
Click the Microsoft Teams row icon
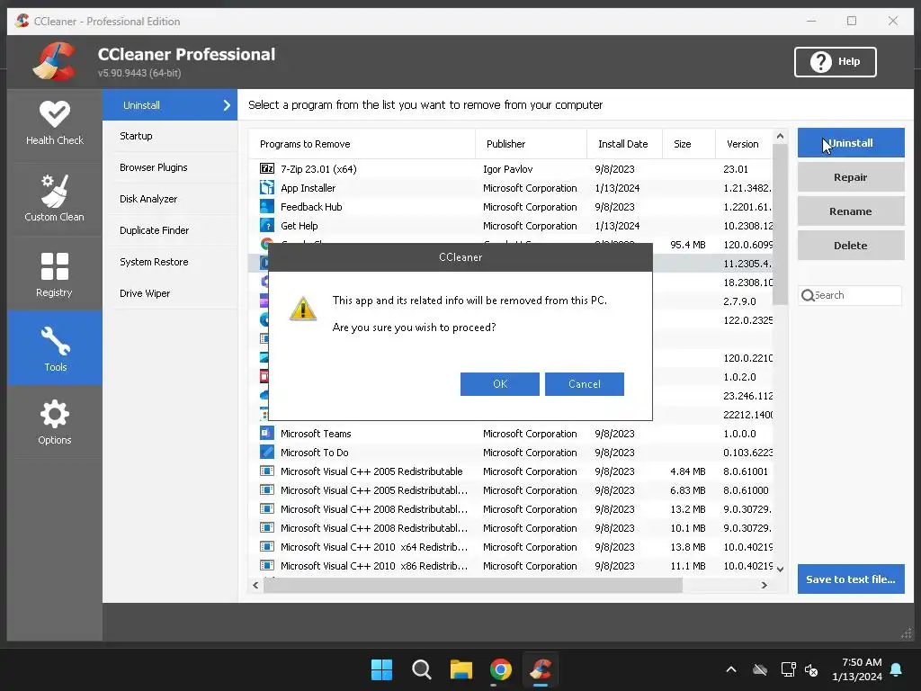tap(267, 433)
